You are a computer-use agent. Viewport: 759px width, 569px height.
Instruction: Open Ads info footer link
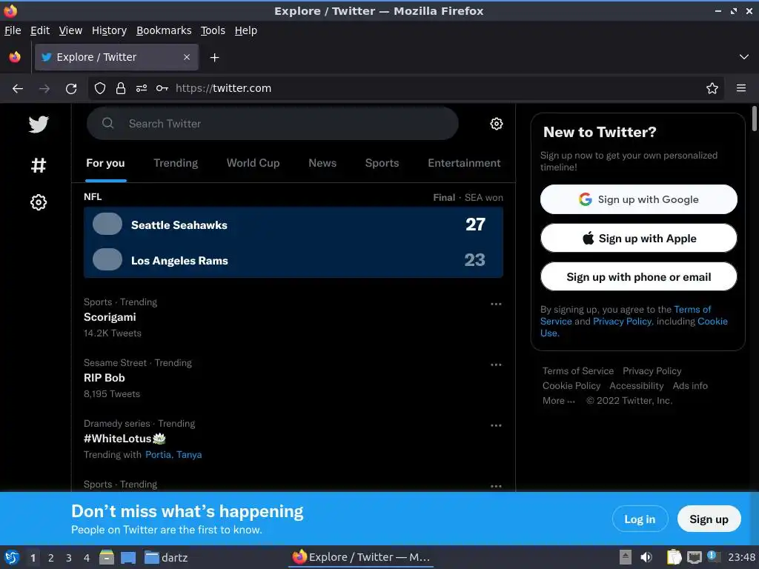[690, 385]
